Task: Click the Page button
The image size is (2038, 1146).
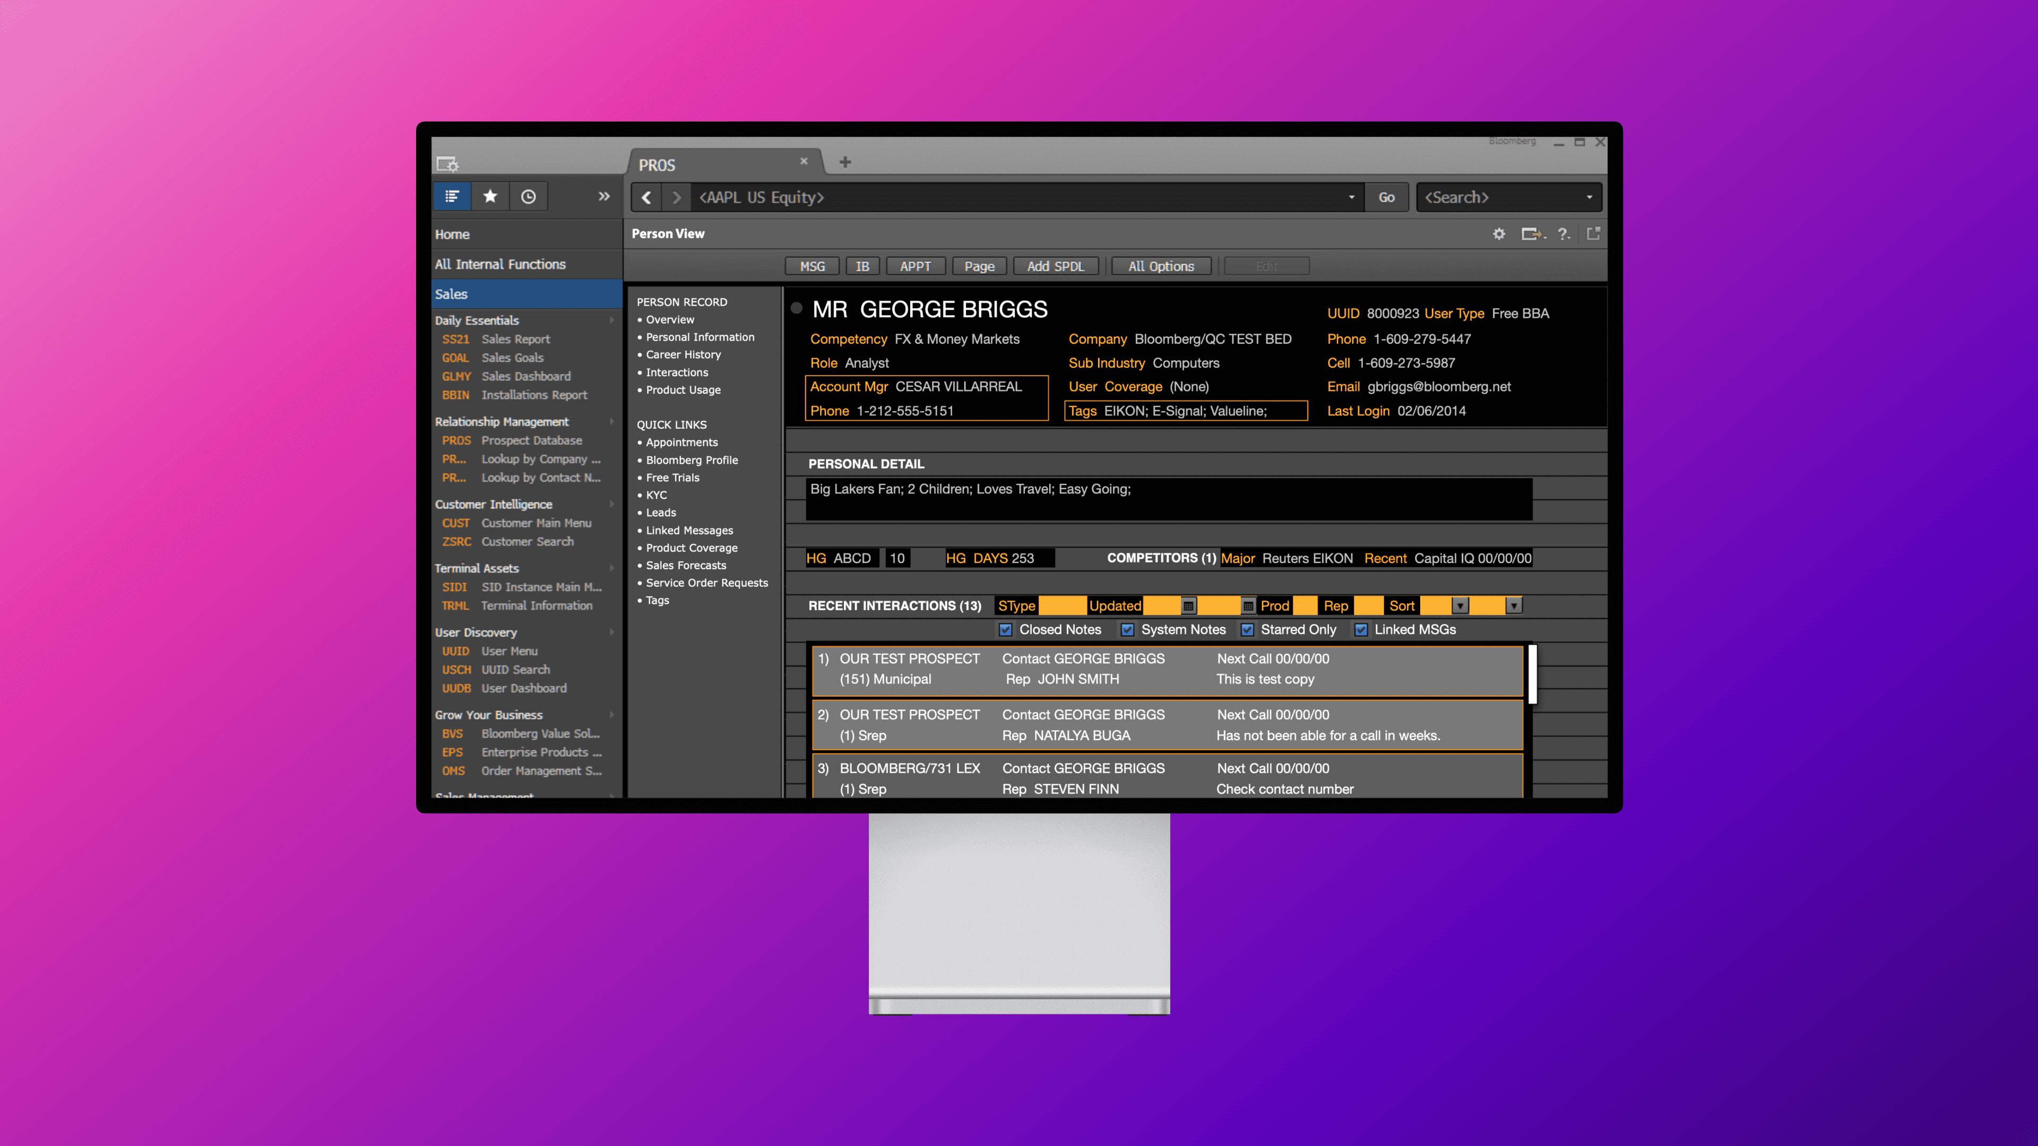Action: click(x=979, y=266)
